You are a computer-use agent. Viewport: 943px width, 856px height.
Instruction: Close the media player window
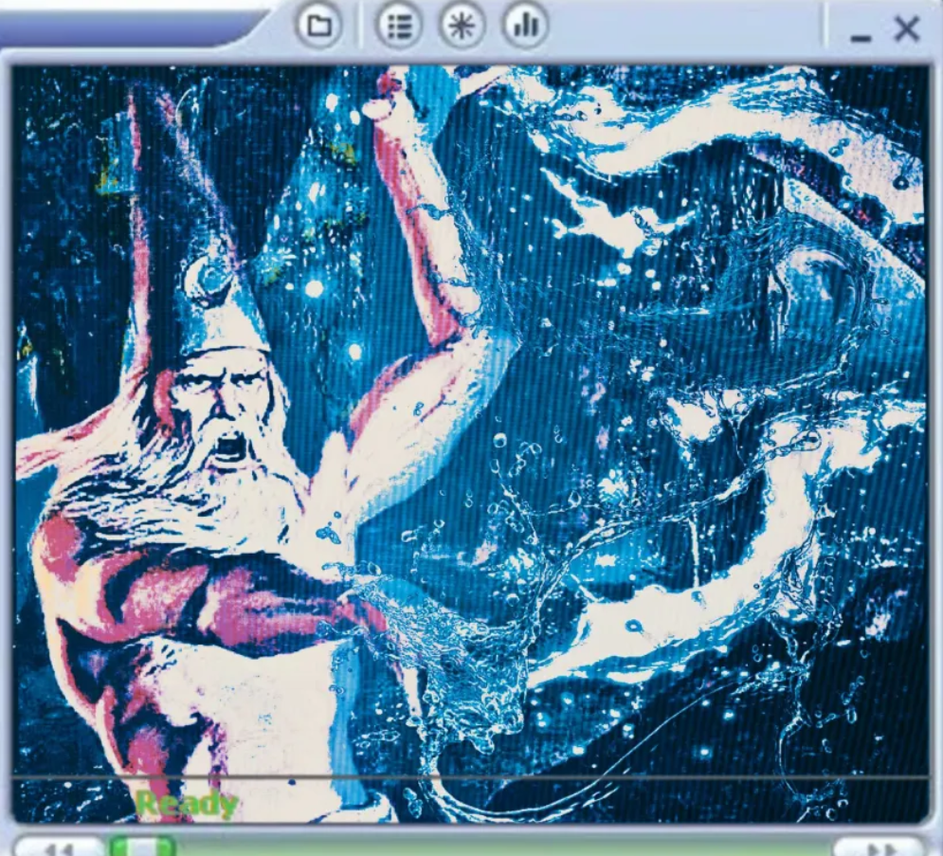coord(907,28)
